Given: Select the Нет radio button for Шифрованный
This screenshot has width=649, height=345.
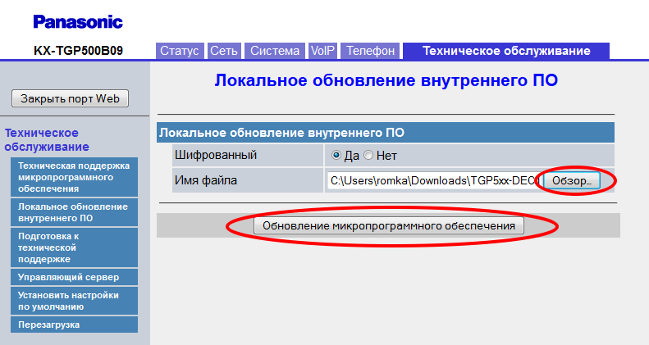Looking at the screenshot, I should [368, 156].
